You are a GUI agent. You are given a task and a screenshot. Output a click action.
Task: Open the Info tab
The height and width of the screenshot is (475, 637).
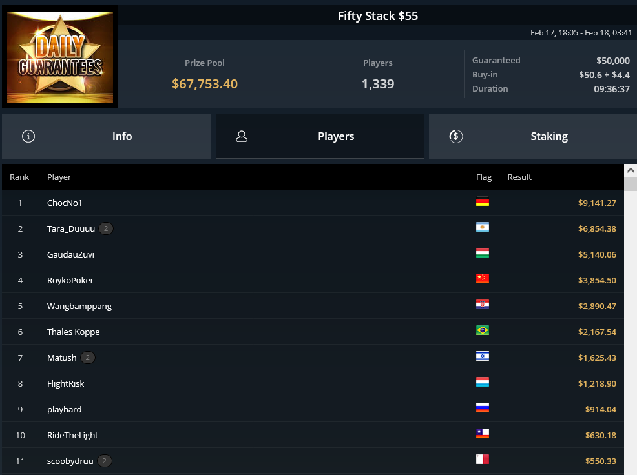click(x=106, y=136)
